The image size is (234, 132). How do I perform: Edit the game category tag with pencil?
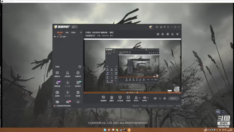(x=90, y=35)
